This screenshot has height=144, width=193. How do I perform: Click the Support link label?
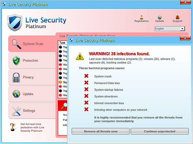click(177, 21)
